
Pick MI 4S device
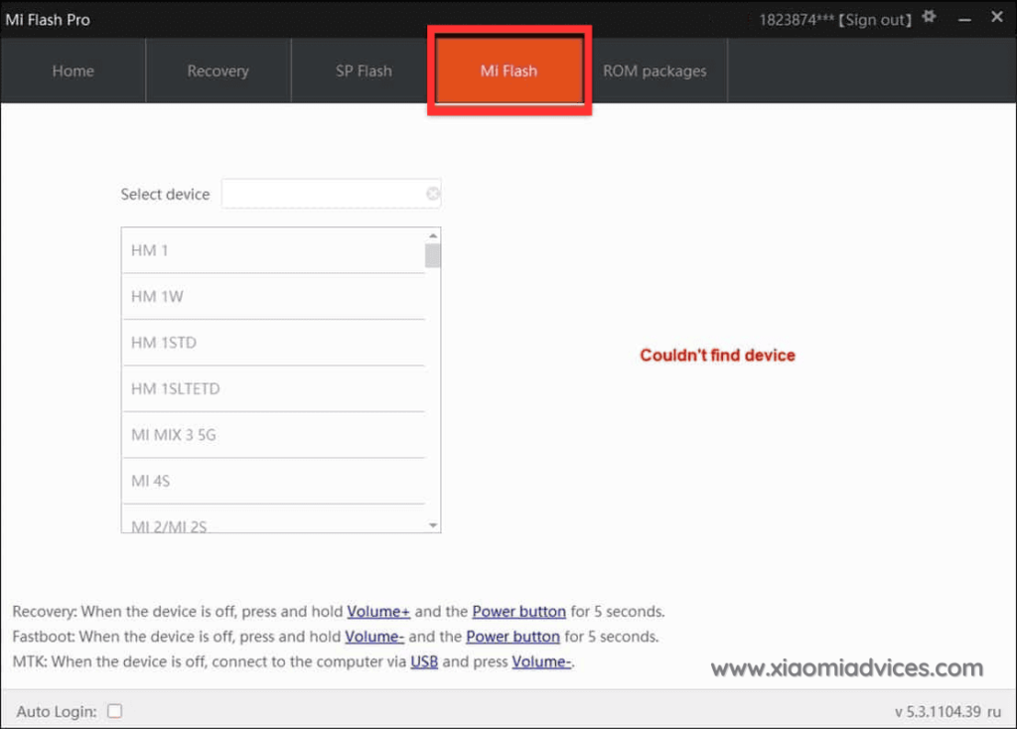274,481
